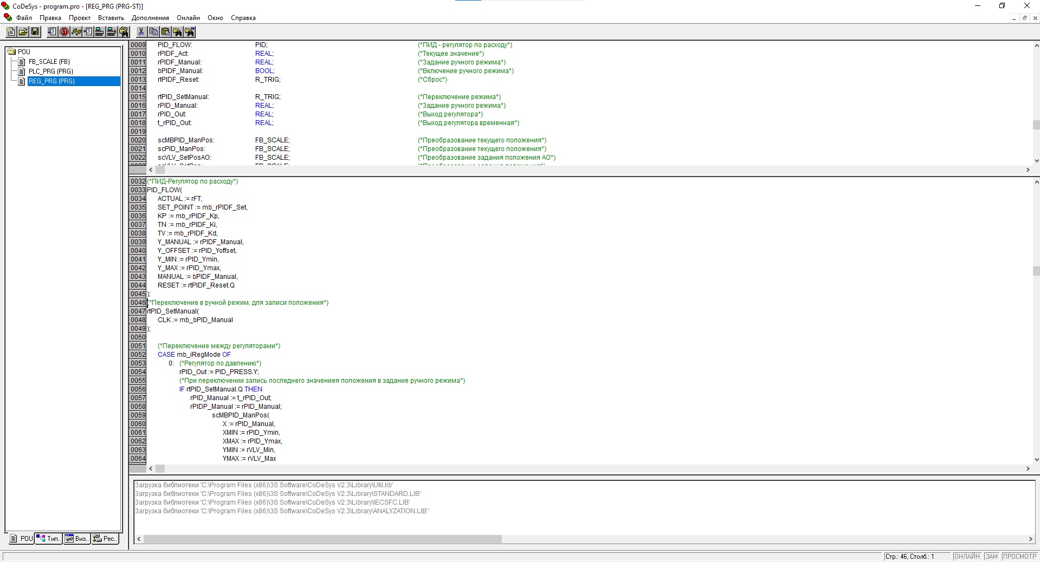1040x562 pixels.
Task: Copy selection with the copy icon
Action: pos(153,31)
